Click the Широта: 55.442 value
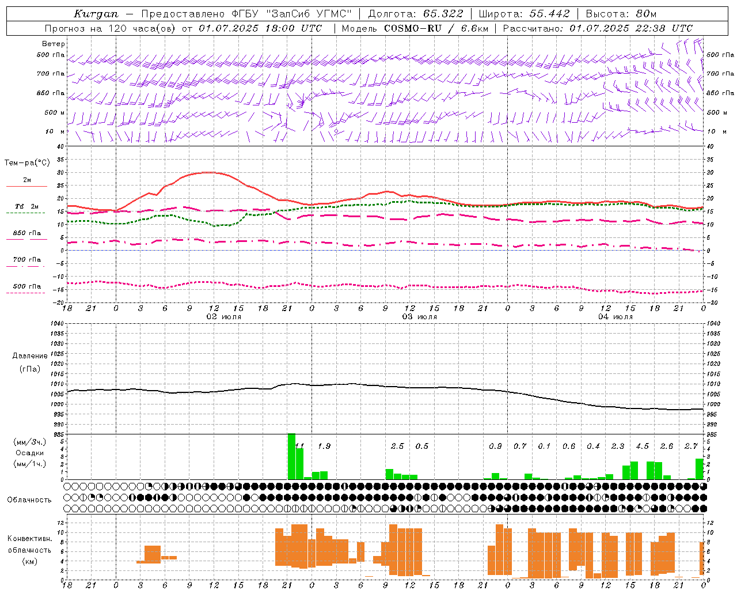The height and width of the screenshot is (590, 737). [525, 14]
